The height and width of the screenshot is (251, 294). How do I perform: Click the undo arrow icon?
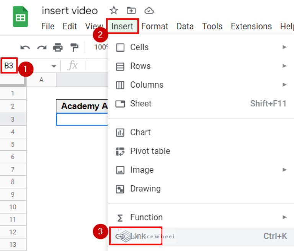[25, 47]
